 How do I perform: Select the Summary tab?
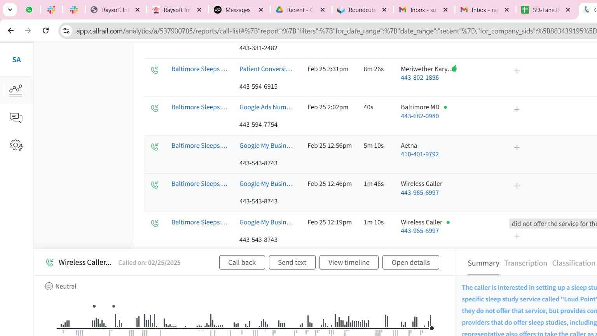click(484, 263)
